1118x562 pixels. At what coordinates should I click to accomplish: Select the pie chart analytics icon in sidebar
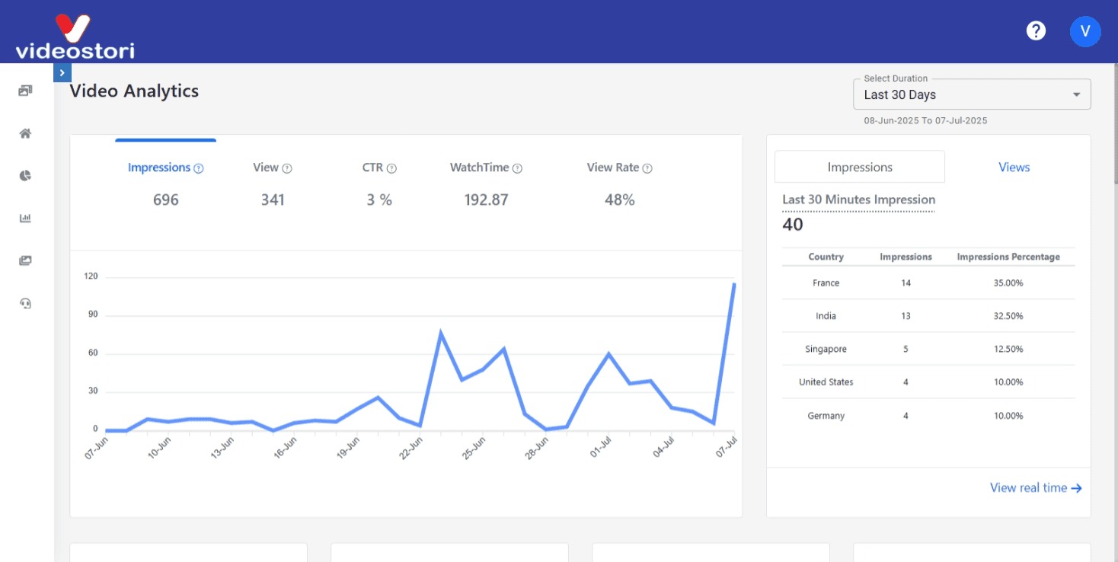(25, 175)
